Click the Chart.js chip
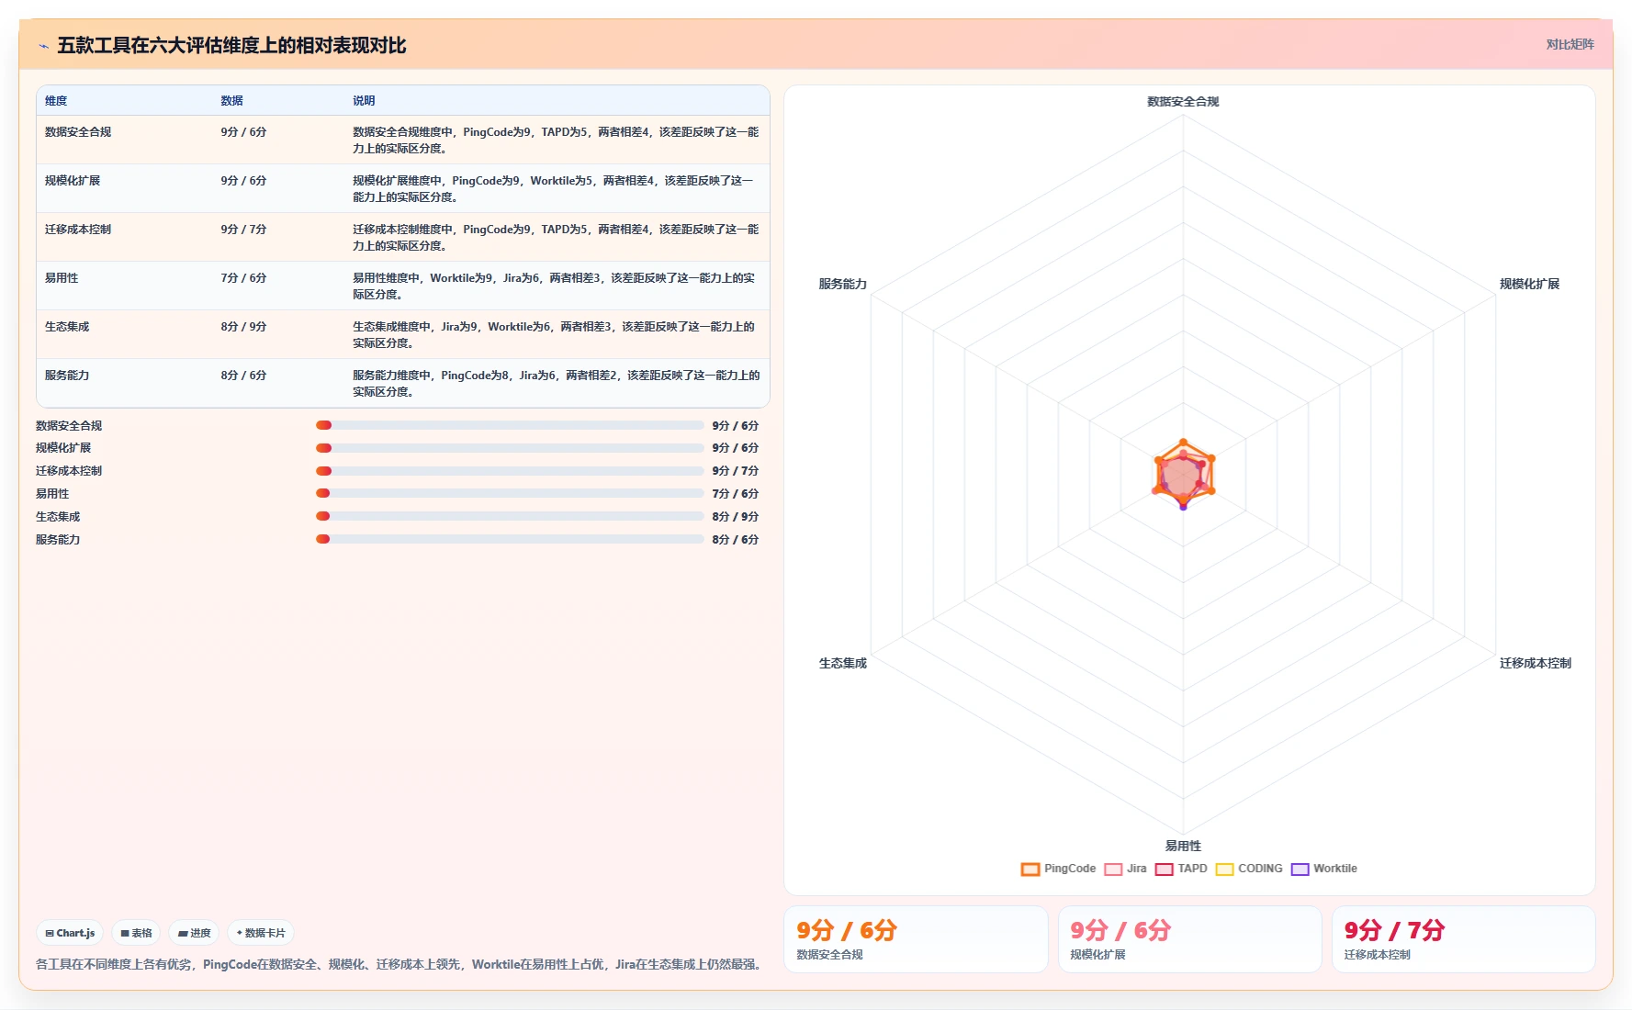Viewport: 1632px width, 1010px height. click(x=70, y=933)
